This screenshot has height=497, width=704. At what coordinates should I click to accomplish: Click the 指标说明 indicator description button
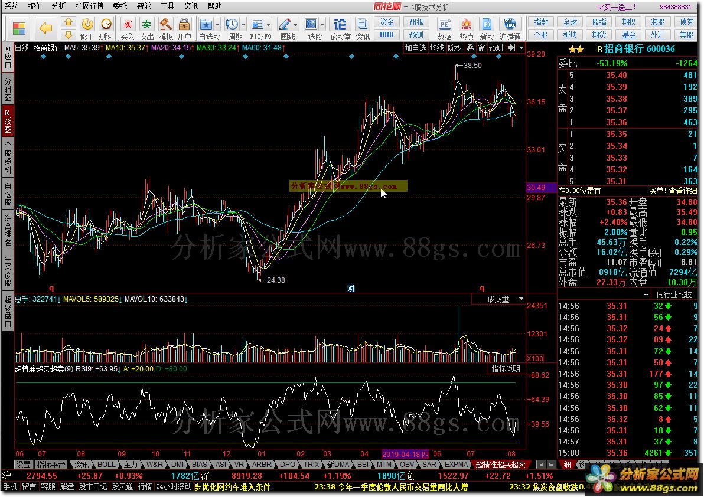click(x=506, y=369)
